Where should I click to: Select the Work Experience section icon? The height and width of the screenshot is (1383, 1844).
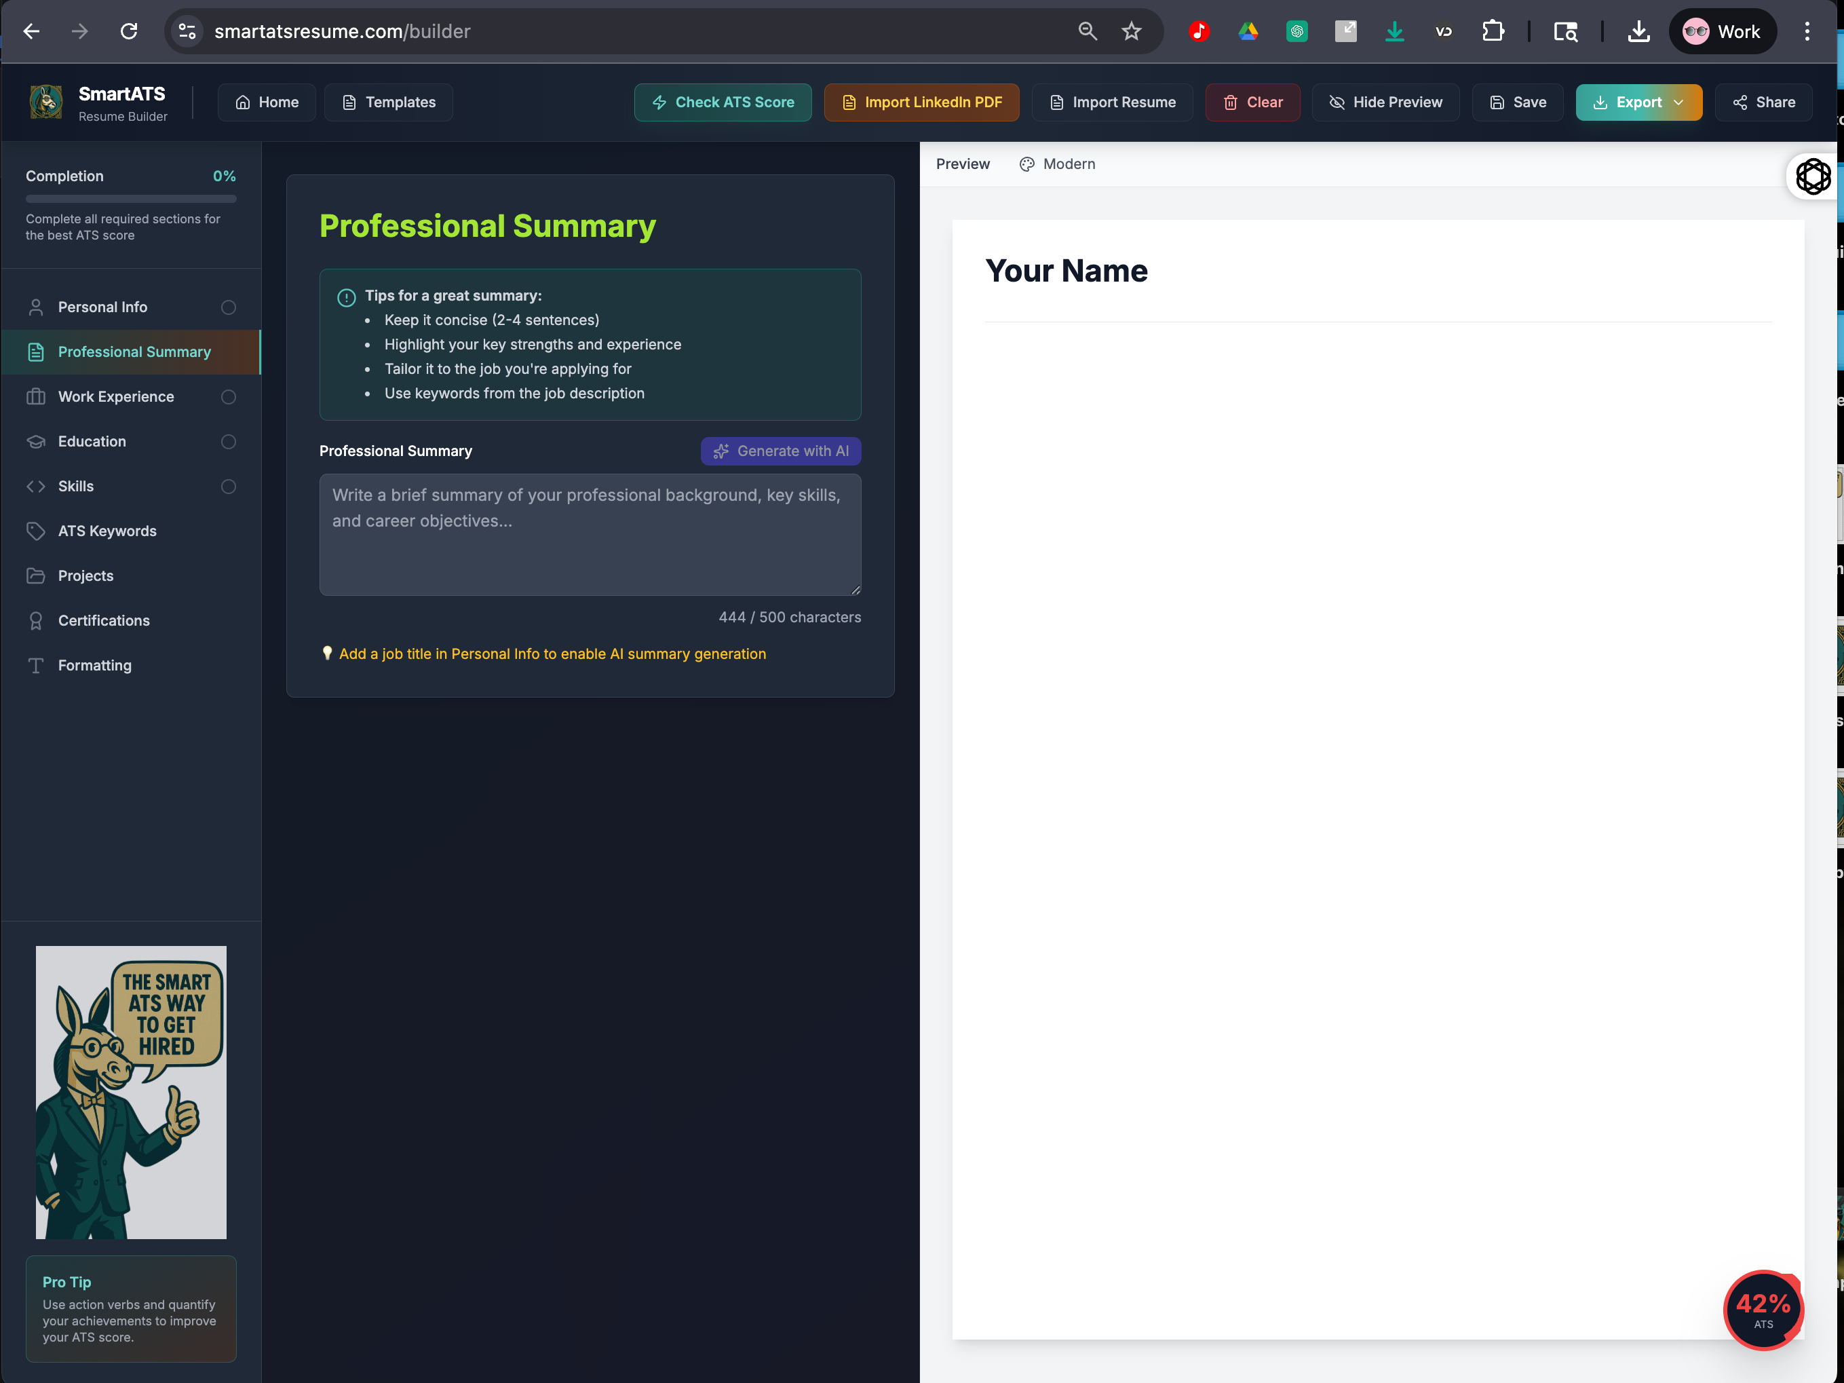pyautogui.click(x=37, y=397)
